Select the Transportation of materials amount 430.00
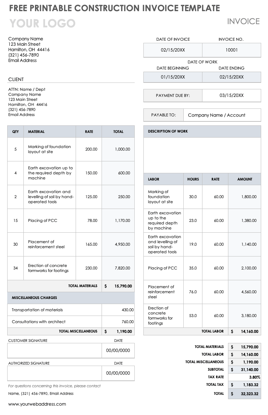Screen dimensions: 268x415 pos(118,310)
